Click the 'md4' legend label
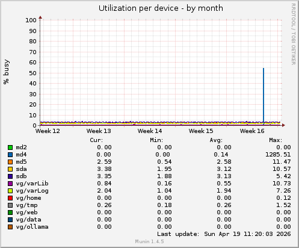 pyautogui.click(x=21, y=155)
